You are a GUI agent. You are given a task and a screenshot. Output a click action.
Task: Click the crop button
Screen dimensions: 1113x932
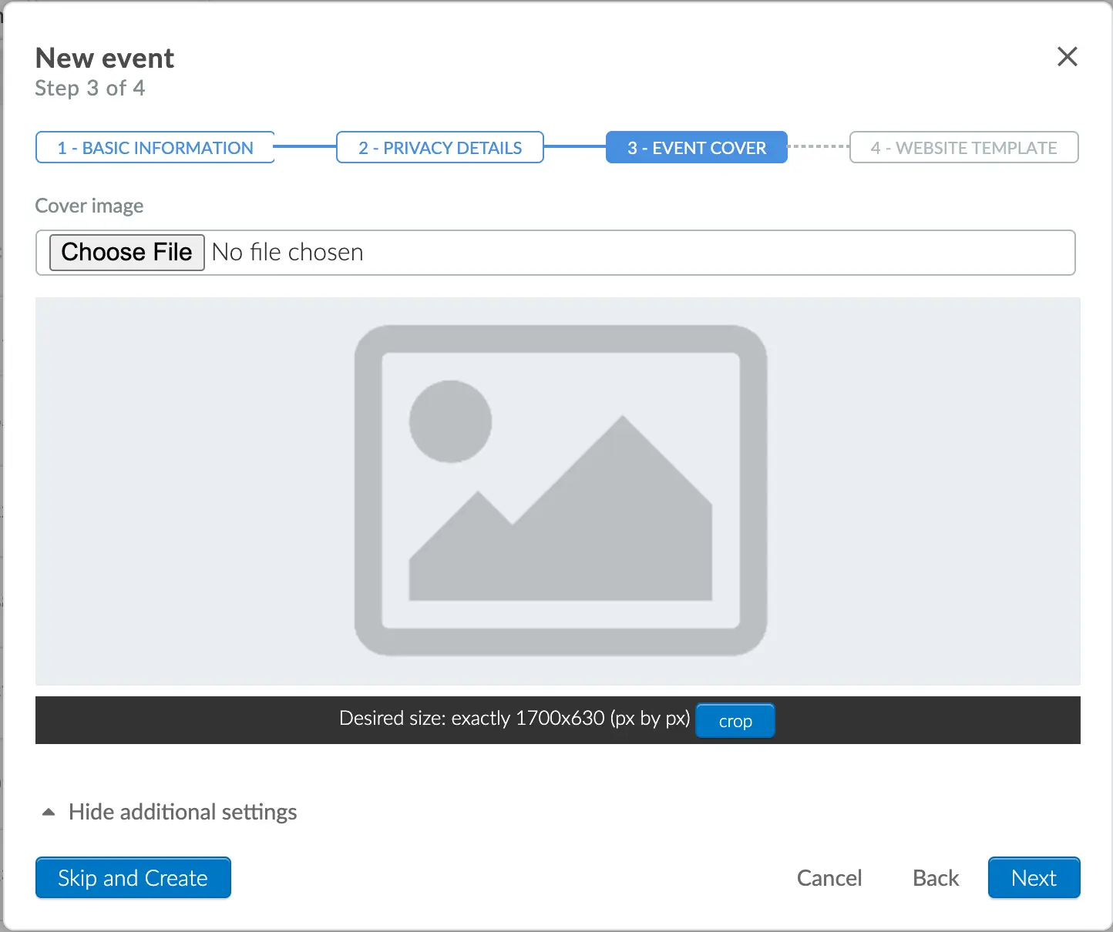(735, 721)
